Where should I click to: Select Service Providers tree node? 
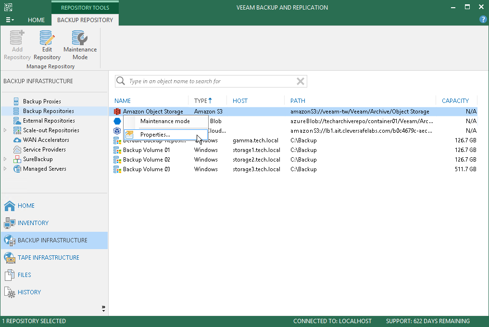tap(44, 150)
